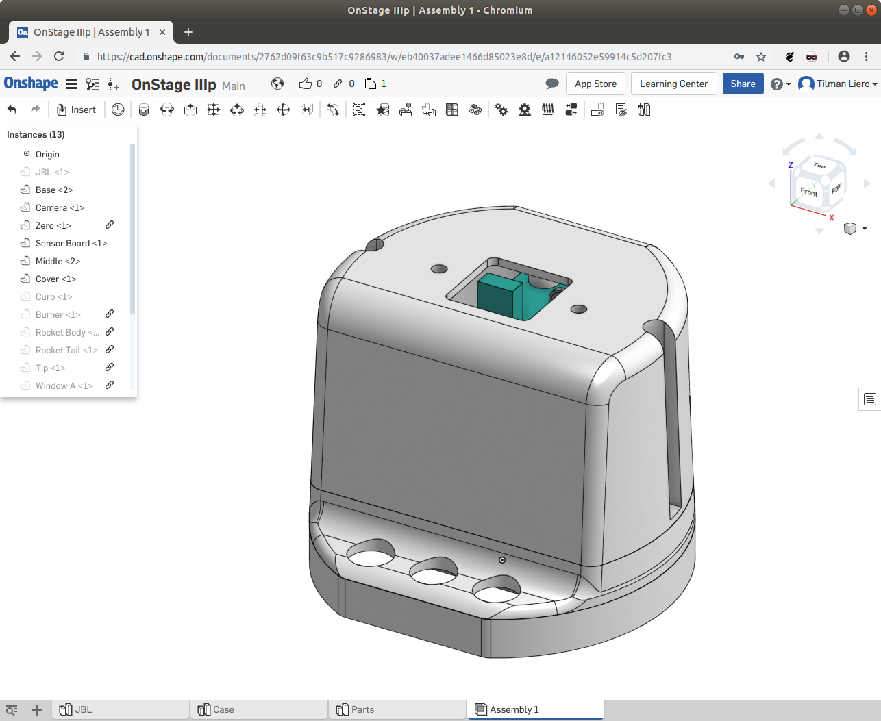This screenshot has height=721, width=881.
Task: Select the Pin slot mate tool
Action: (x=260, y=110)
